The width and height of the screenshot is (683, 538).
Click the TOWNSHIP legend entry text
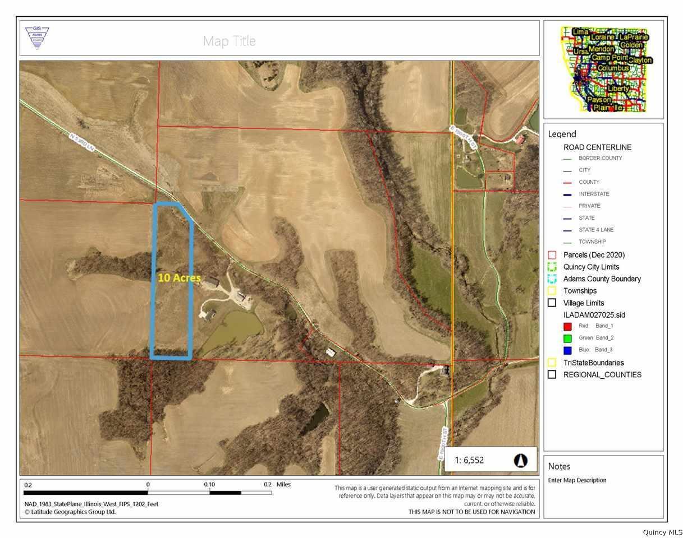(592, 242)
